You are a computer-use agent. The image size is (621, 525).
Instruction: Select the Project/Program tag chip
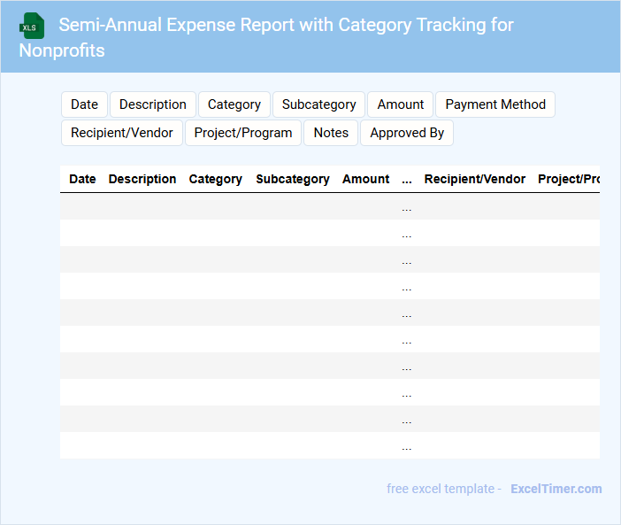coord(243,133)
